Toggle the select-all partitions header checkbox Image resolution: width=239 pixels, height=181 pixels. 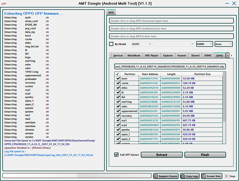pos(117,74)
